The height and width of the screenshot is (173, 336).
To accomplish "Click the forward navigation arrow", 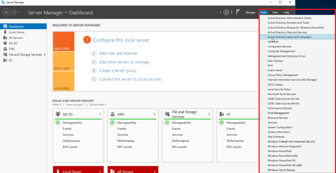I will point(14,12).
